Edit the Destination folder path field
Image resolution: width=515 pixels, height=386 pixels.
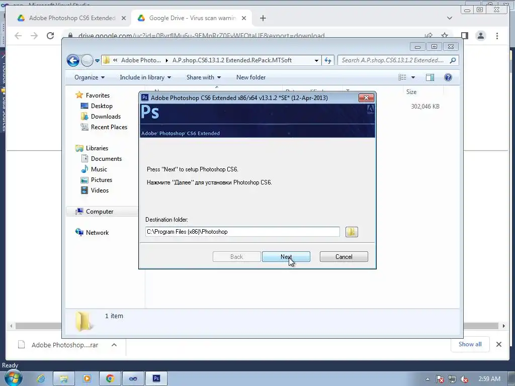pyautogui.click(x=242, y=232)
